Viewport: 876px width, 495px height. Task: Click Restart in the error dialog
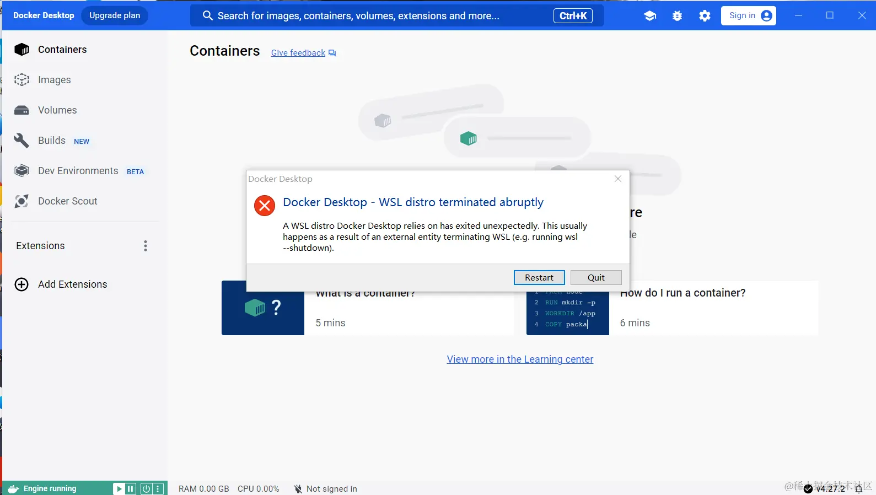pyautogui.click(x=539, y=278)
